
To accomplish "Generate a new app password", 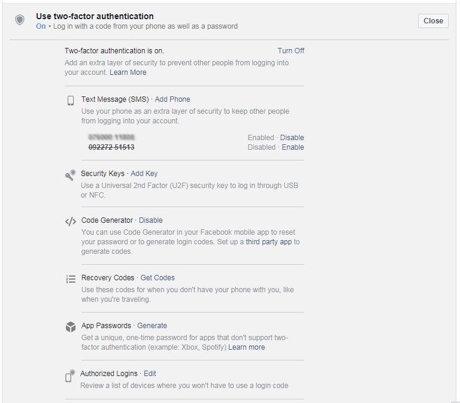I will 152,326.
